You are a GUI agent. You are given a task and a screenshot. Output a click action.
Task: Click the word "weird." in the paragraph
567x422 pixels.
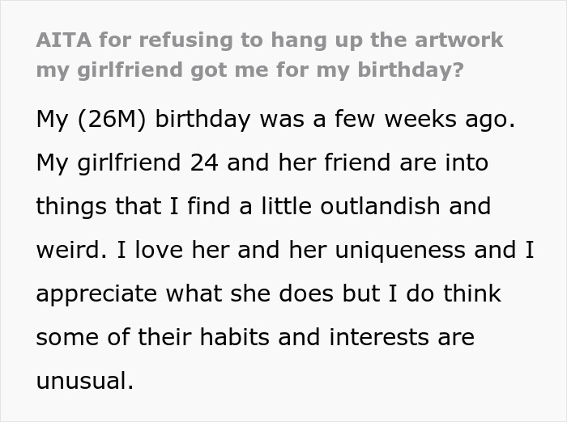[x=71, y=250]
